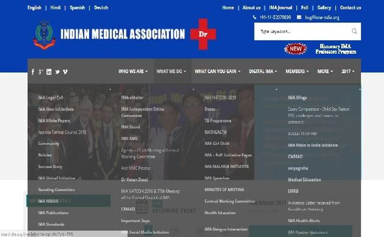
Task: Select IMA MALARIA INITIATIVE menu item
Action: click(x=226, y=166)
